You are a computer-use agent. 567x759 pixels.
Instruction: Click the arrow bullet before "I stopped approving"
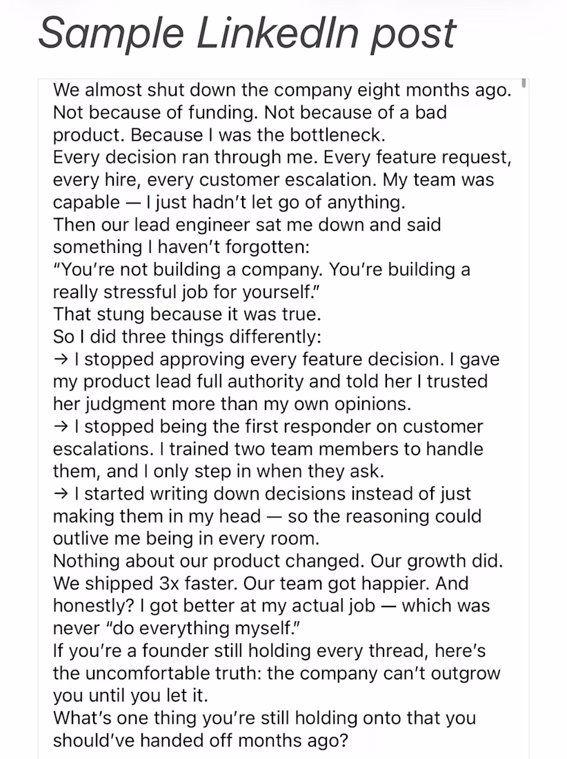tap(61, 359)
